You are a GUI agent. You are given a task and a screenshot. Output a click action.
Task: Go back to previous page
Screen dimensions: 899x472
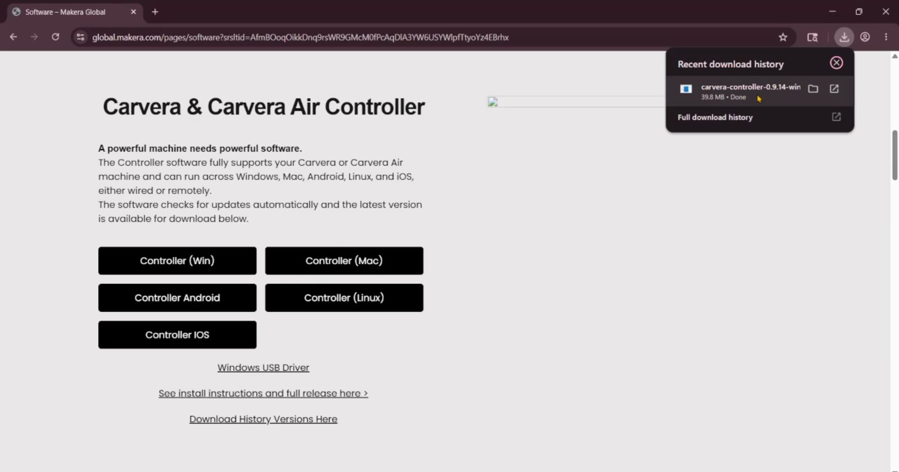tap(13, 37)
